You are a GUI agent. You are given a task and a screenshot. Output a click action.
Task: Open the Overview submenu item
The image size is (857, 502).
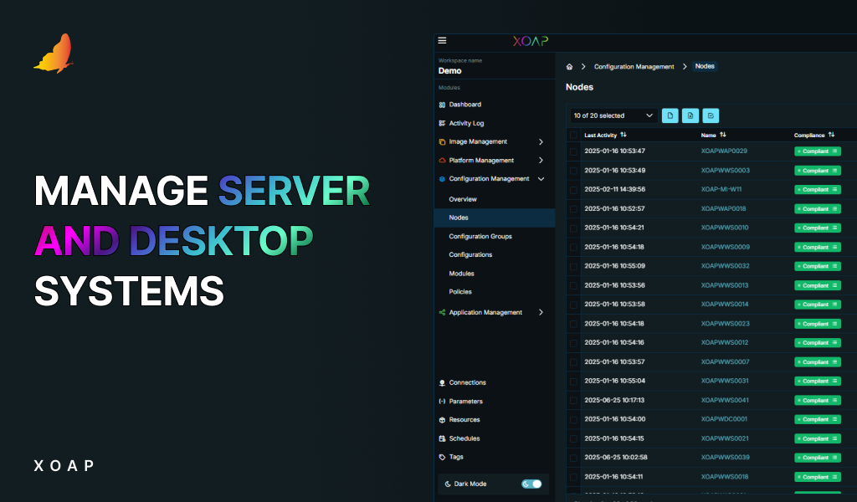pyautogui.click(x=462, y=199)
